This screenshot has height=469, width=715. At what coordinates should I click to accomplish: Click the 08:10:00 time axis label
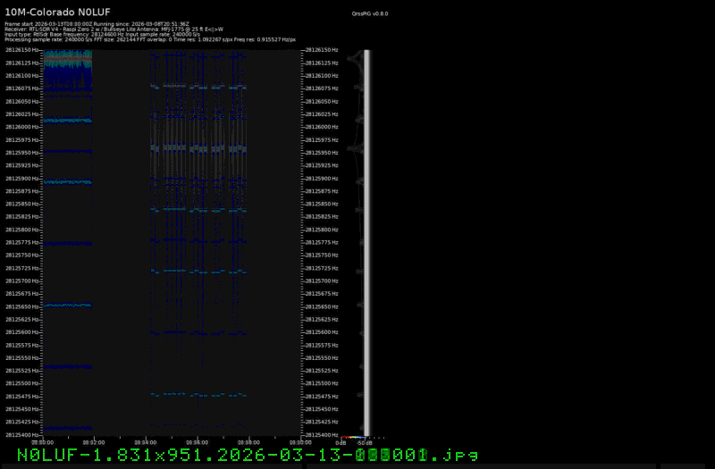301,442
